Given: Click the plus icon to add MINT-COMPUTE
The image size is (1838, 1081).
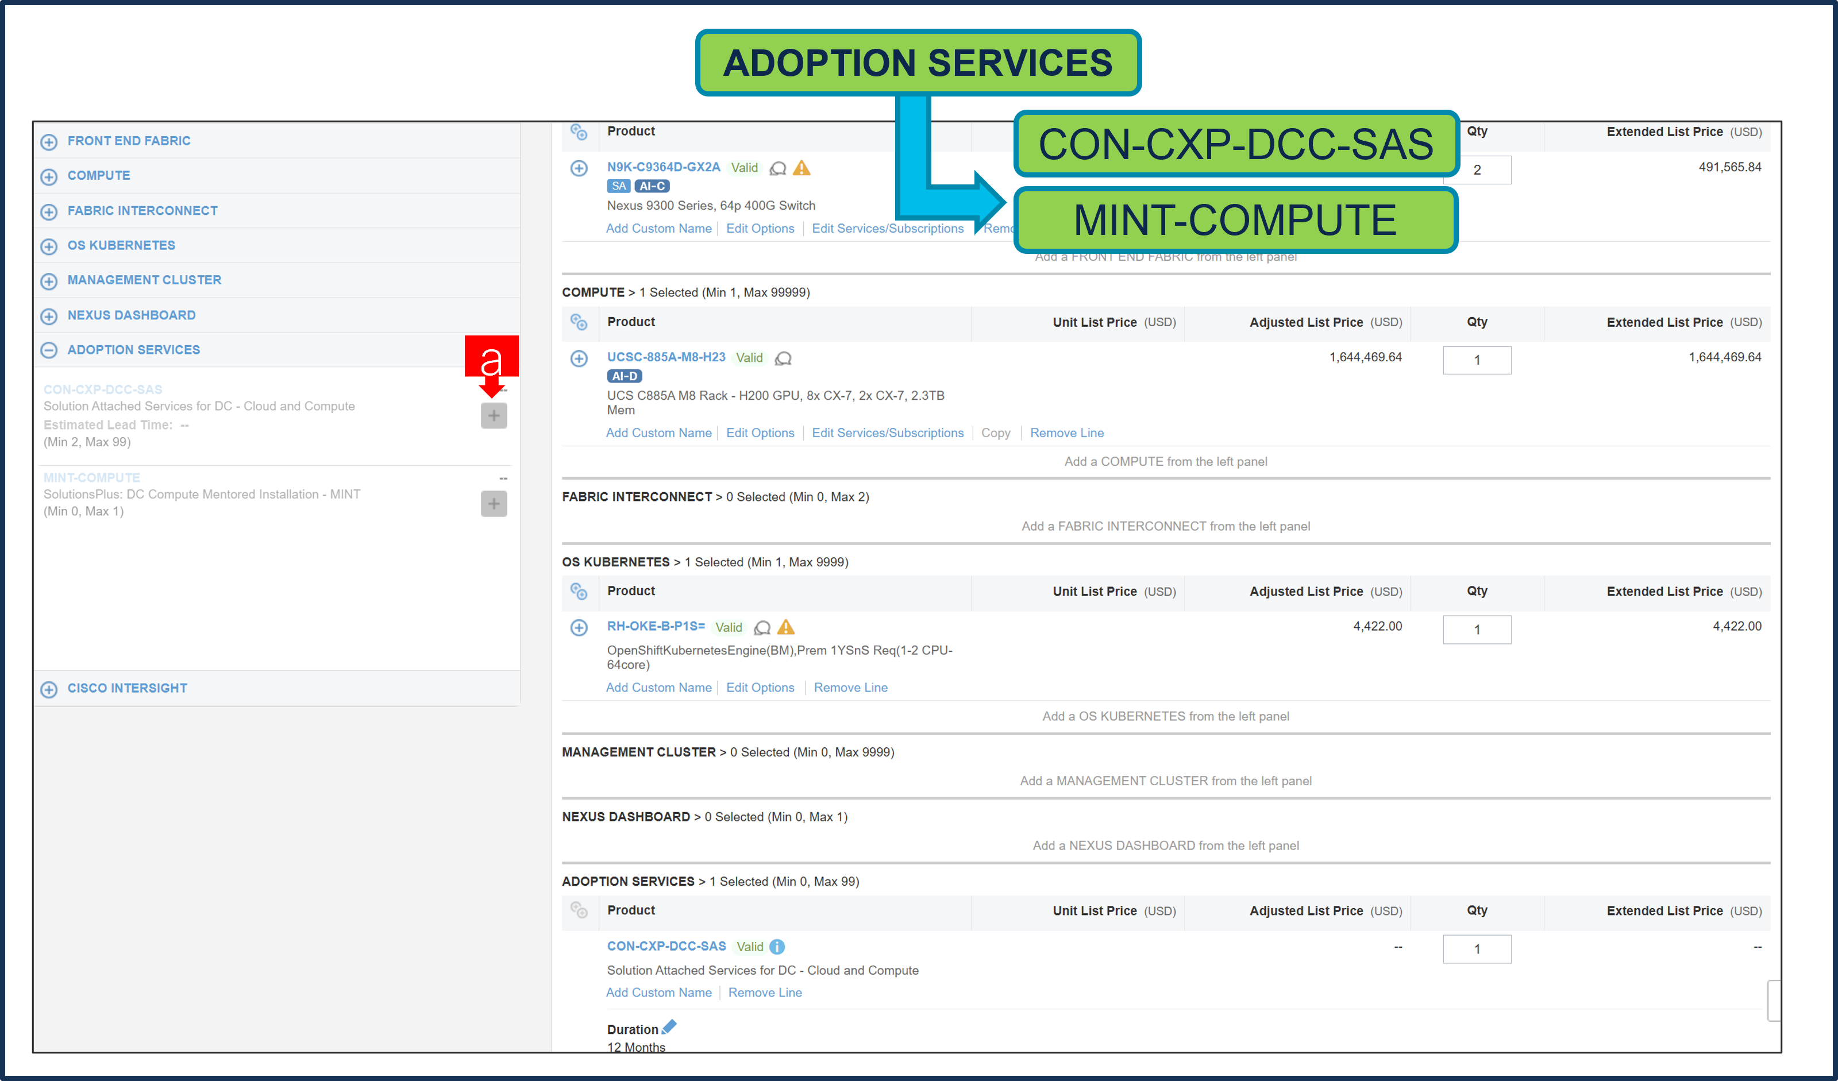Looking at the screenshot, I should (494, 503).
